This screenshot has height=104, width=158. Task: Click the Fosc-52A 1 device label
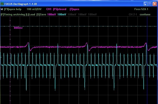point(141,9)
